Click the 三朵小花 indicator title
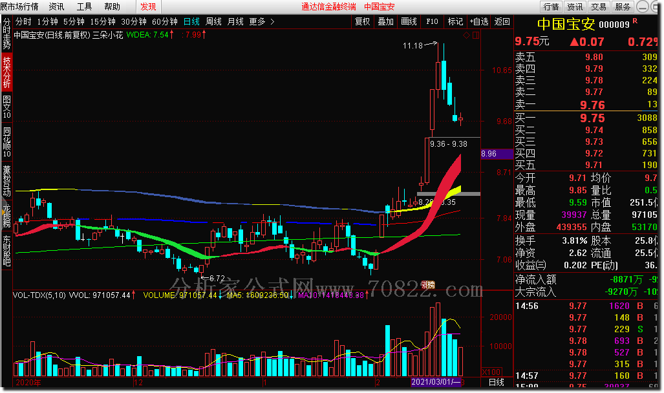664x393 pixels. click(x=107, y=35)
